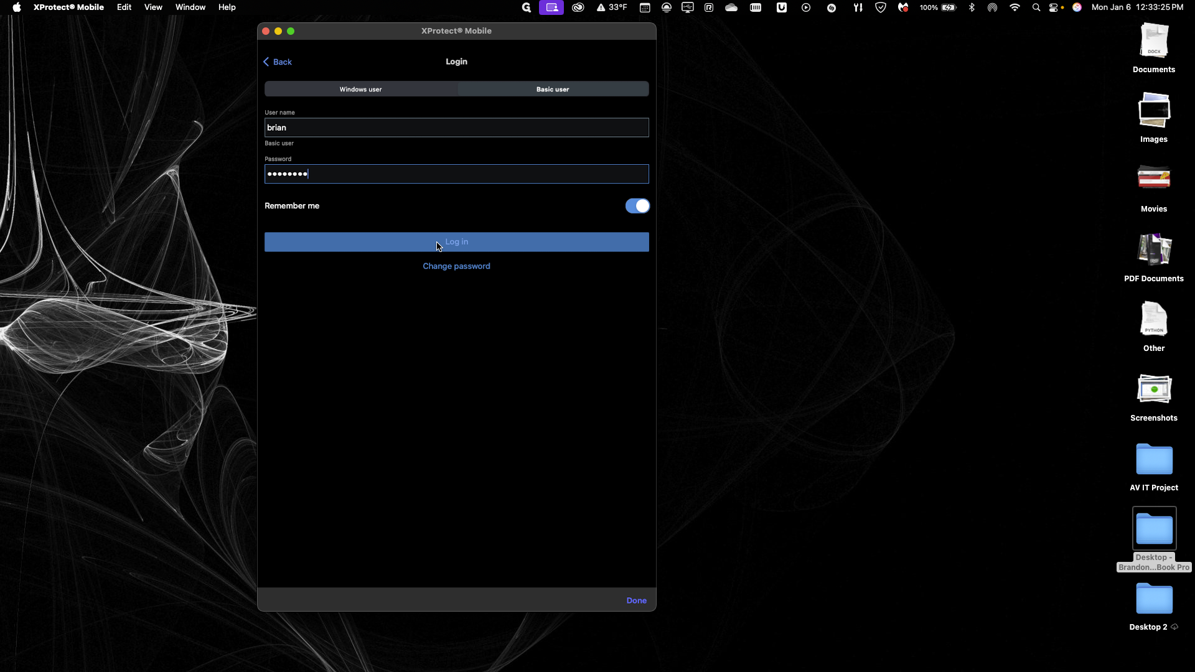Click the fork and knife menu bar icon
Image resolution: width=1195 pixels, height=672 pixels.
[858, 7]
